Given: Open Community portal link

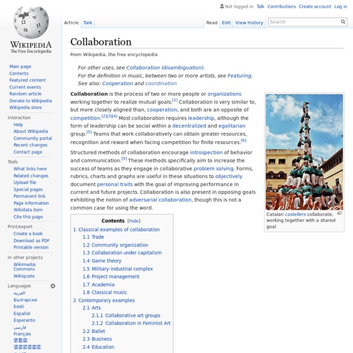Looking at the screenshot, I should [32, 138].
